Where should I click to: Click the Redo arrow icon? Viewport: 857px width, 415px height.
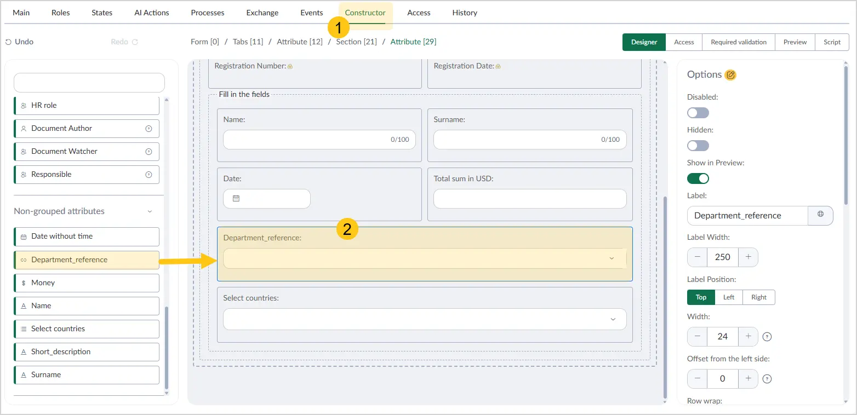[x=135, y=42]
